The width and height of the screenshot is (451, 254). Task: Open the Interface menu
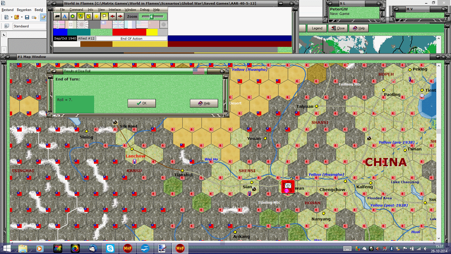pyautogui.click(x=115, y=10)
